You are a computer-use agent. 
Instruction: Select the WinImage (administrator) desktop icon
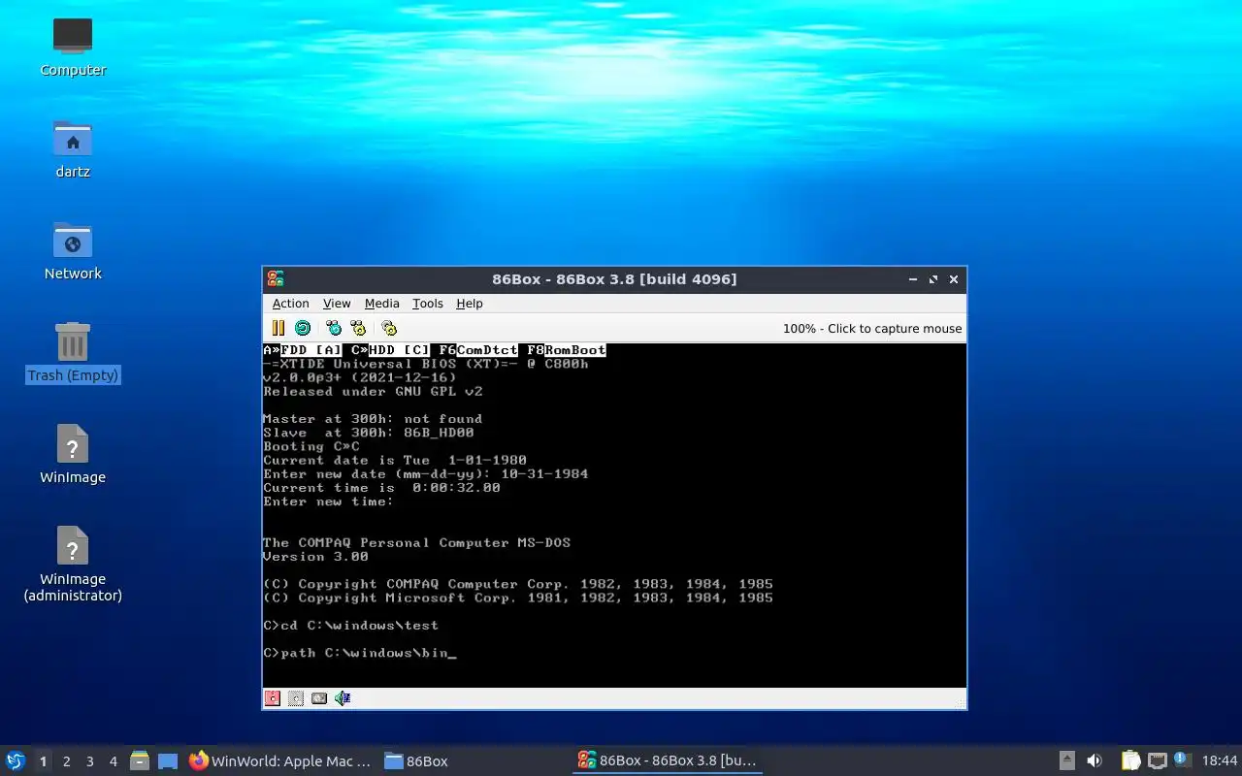point(73,564)
